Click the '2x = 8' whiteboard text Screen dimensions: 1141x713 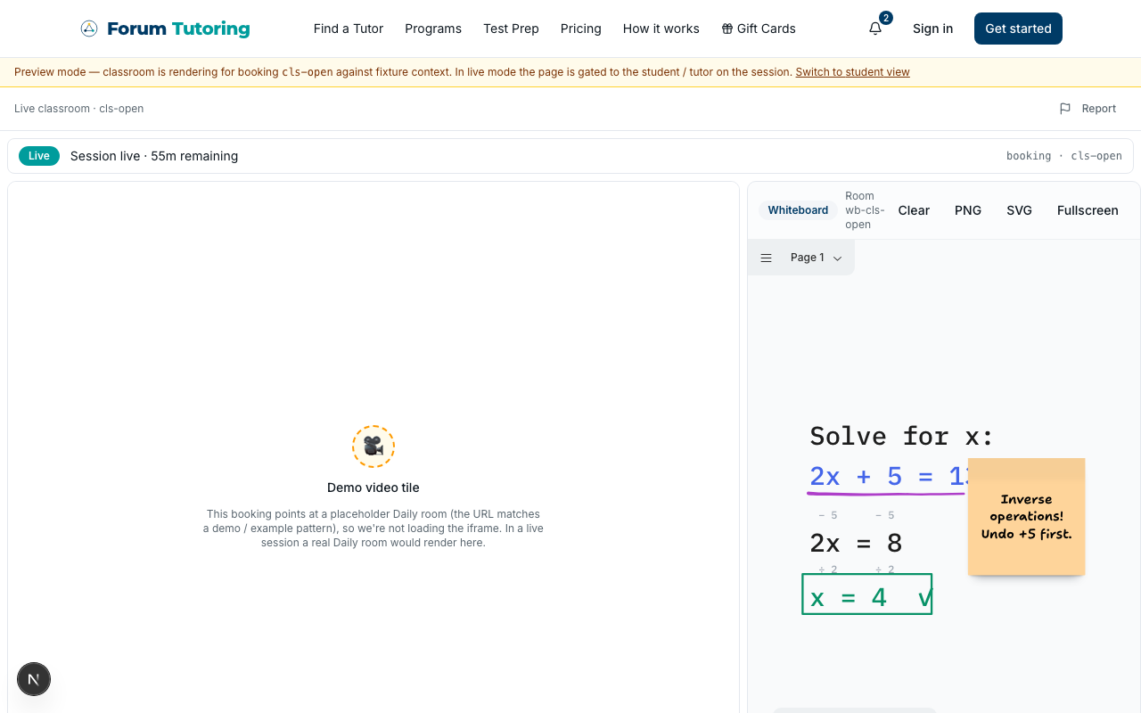[856, 543]
